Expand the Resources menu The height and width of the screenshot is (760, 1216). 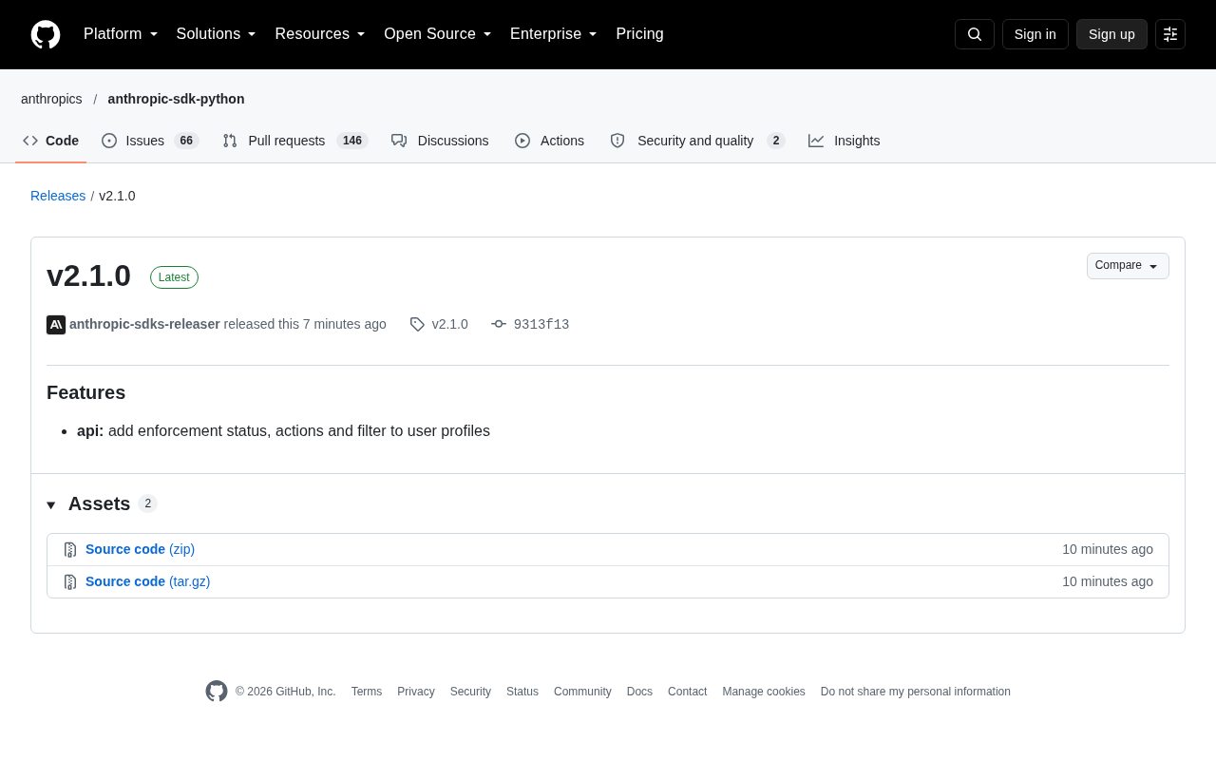point(320,34)
